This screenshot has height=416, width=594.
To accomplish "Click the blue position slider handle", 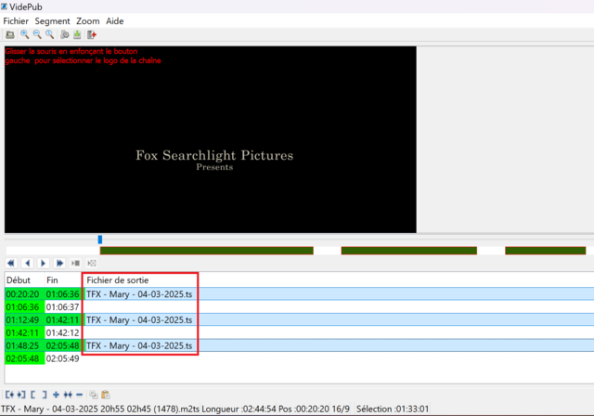I will [100, 240].
